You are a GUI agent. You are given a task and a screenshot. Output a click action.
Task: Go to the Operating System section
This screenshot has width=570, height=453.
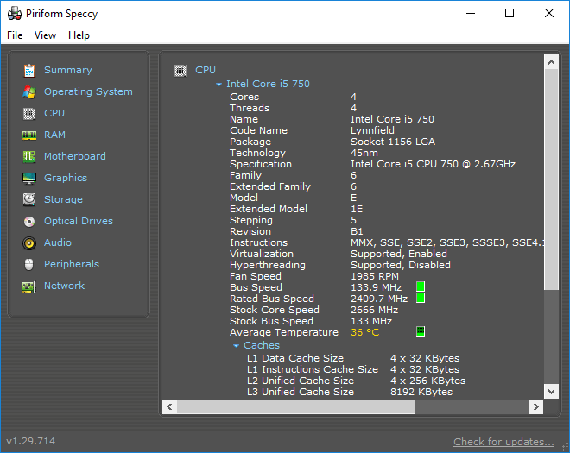pyautogui.click(x=88, y=91)
